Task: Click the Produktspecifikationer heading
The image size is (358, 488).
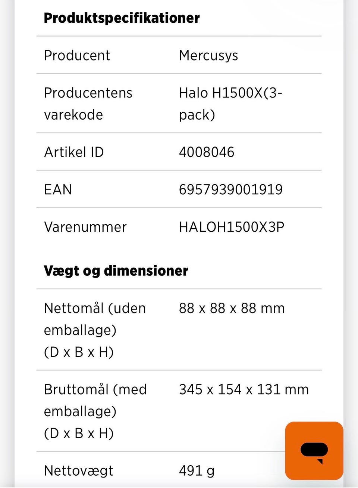Action: point(122,18)
